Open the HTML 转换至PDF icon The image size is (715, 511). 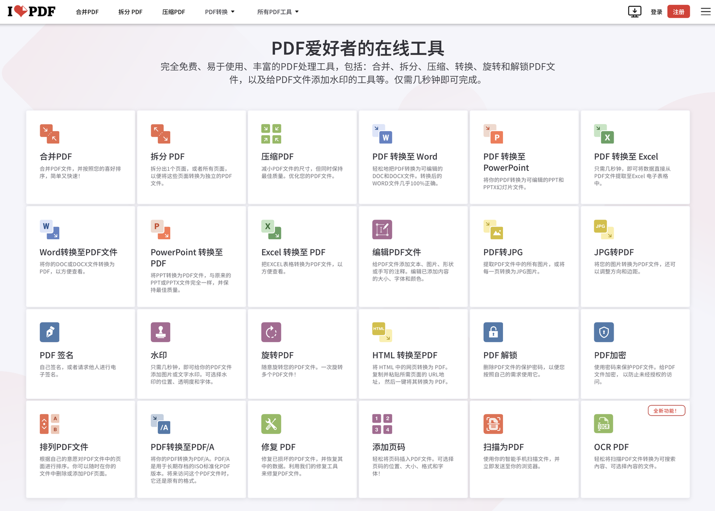coord(382,332)
